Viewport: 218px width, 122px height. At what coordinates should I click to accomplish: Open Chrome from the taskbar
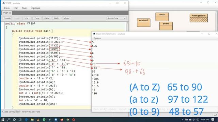68,120
